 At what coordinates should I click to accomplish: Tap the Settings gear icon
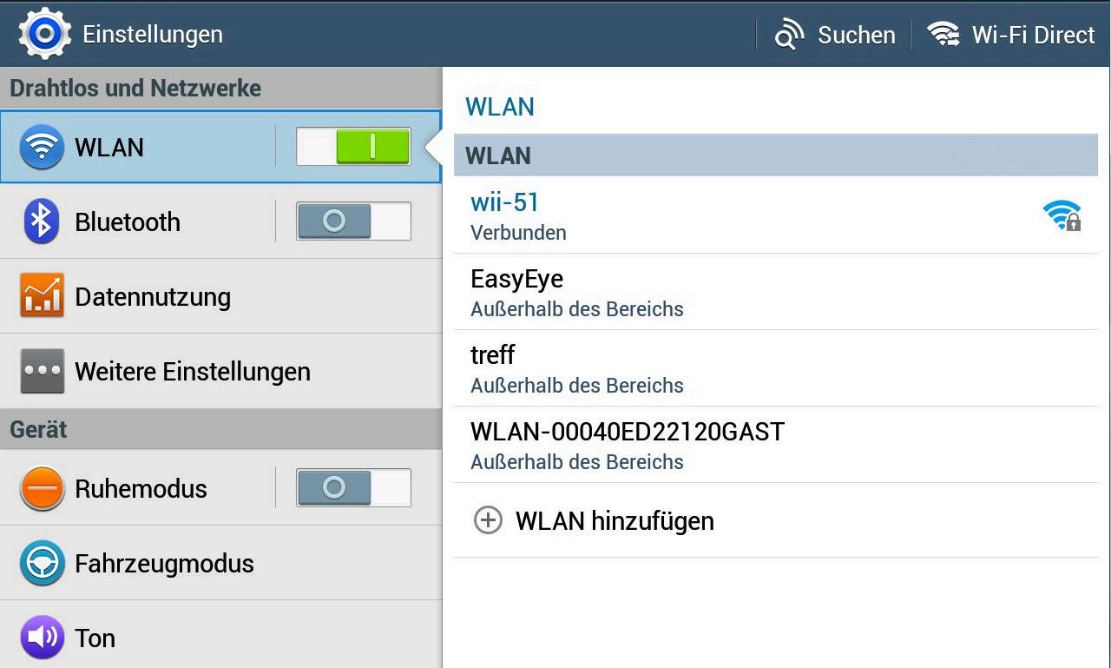(44, 33)
